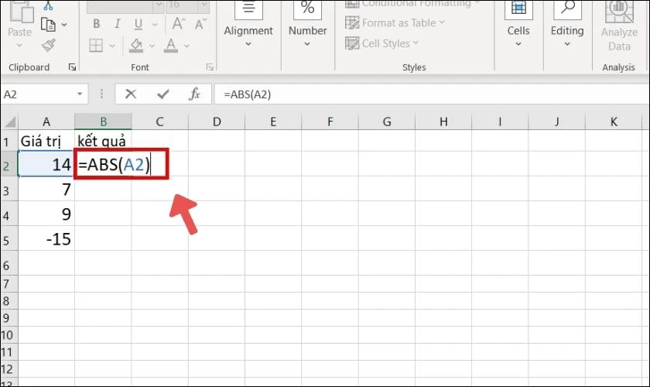650x387 pixels.
Task: Open Font Color dropdown arrow
Action: coord(186,46)
